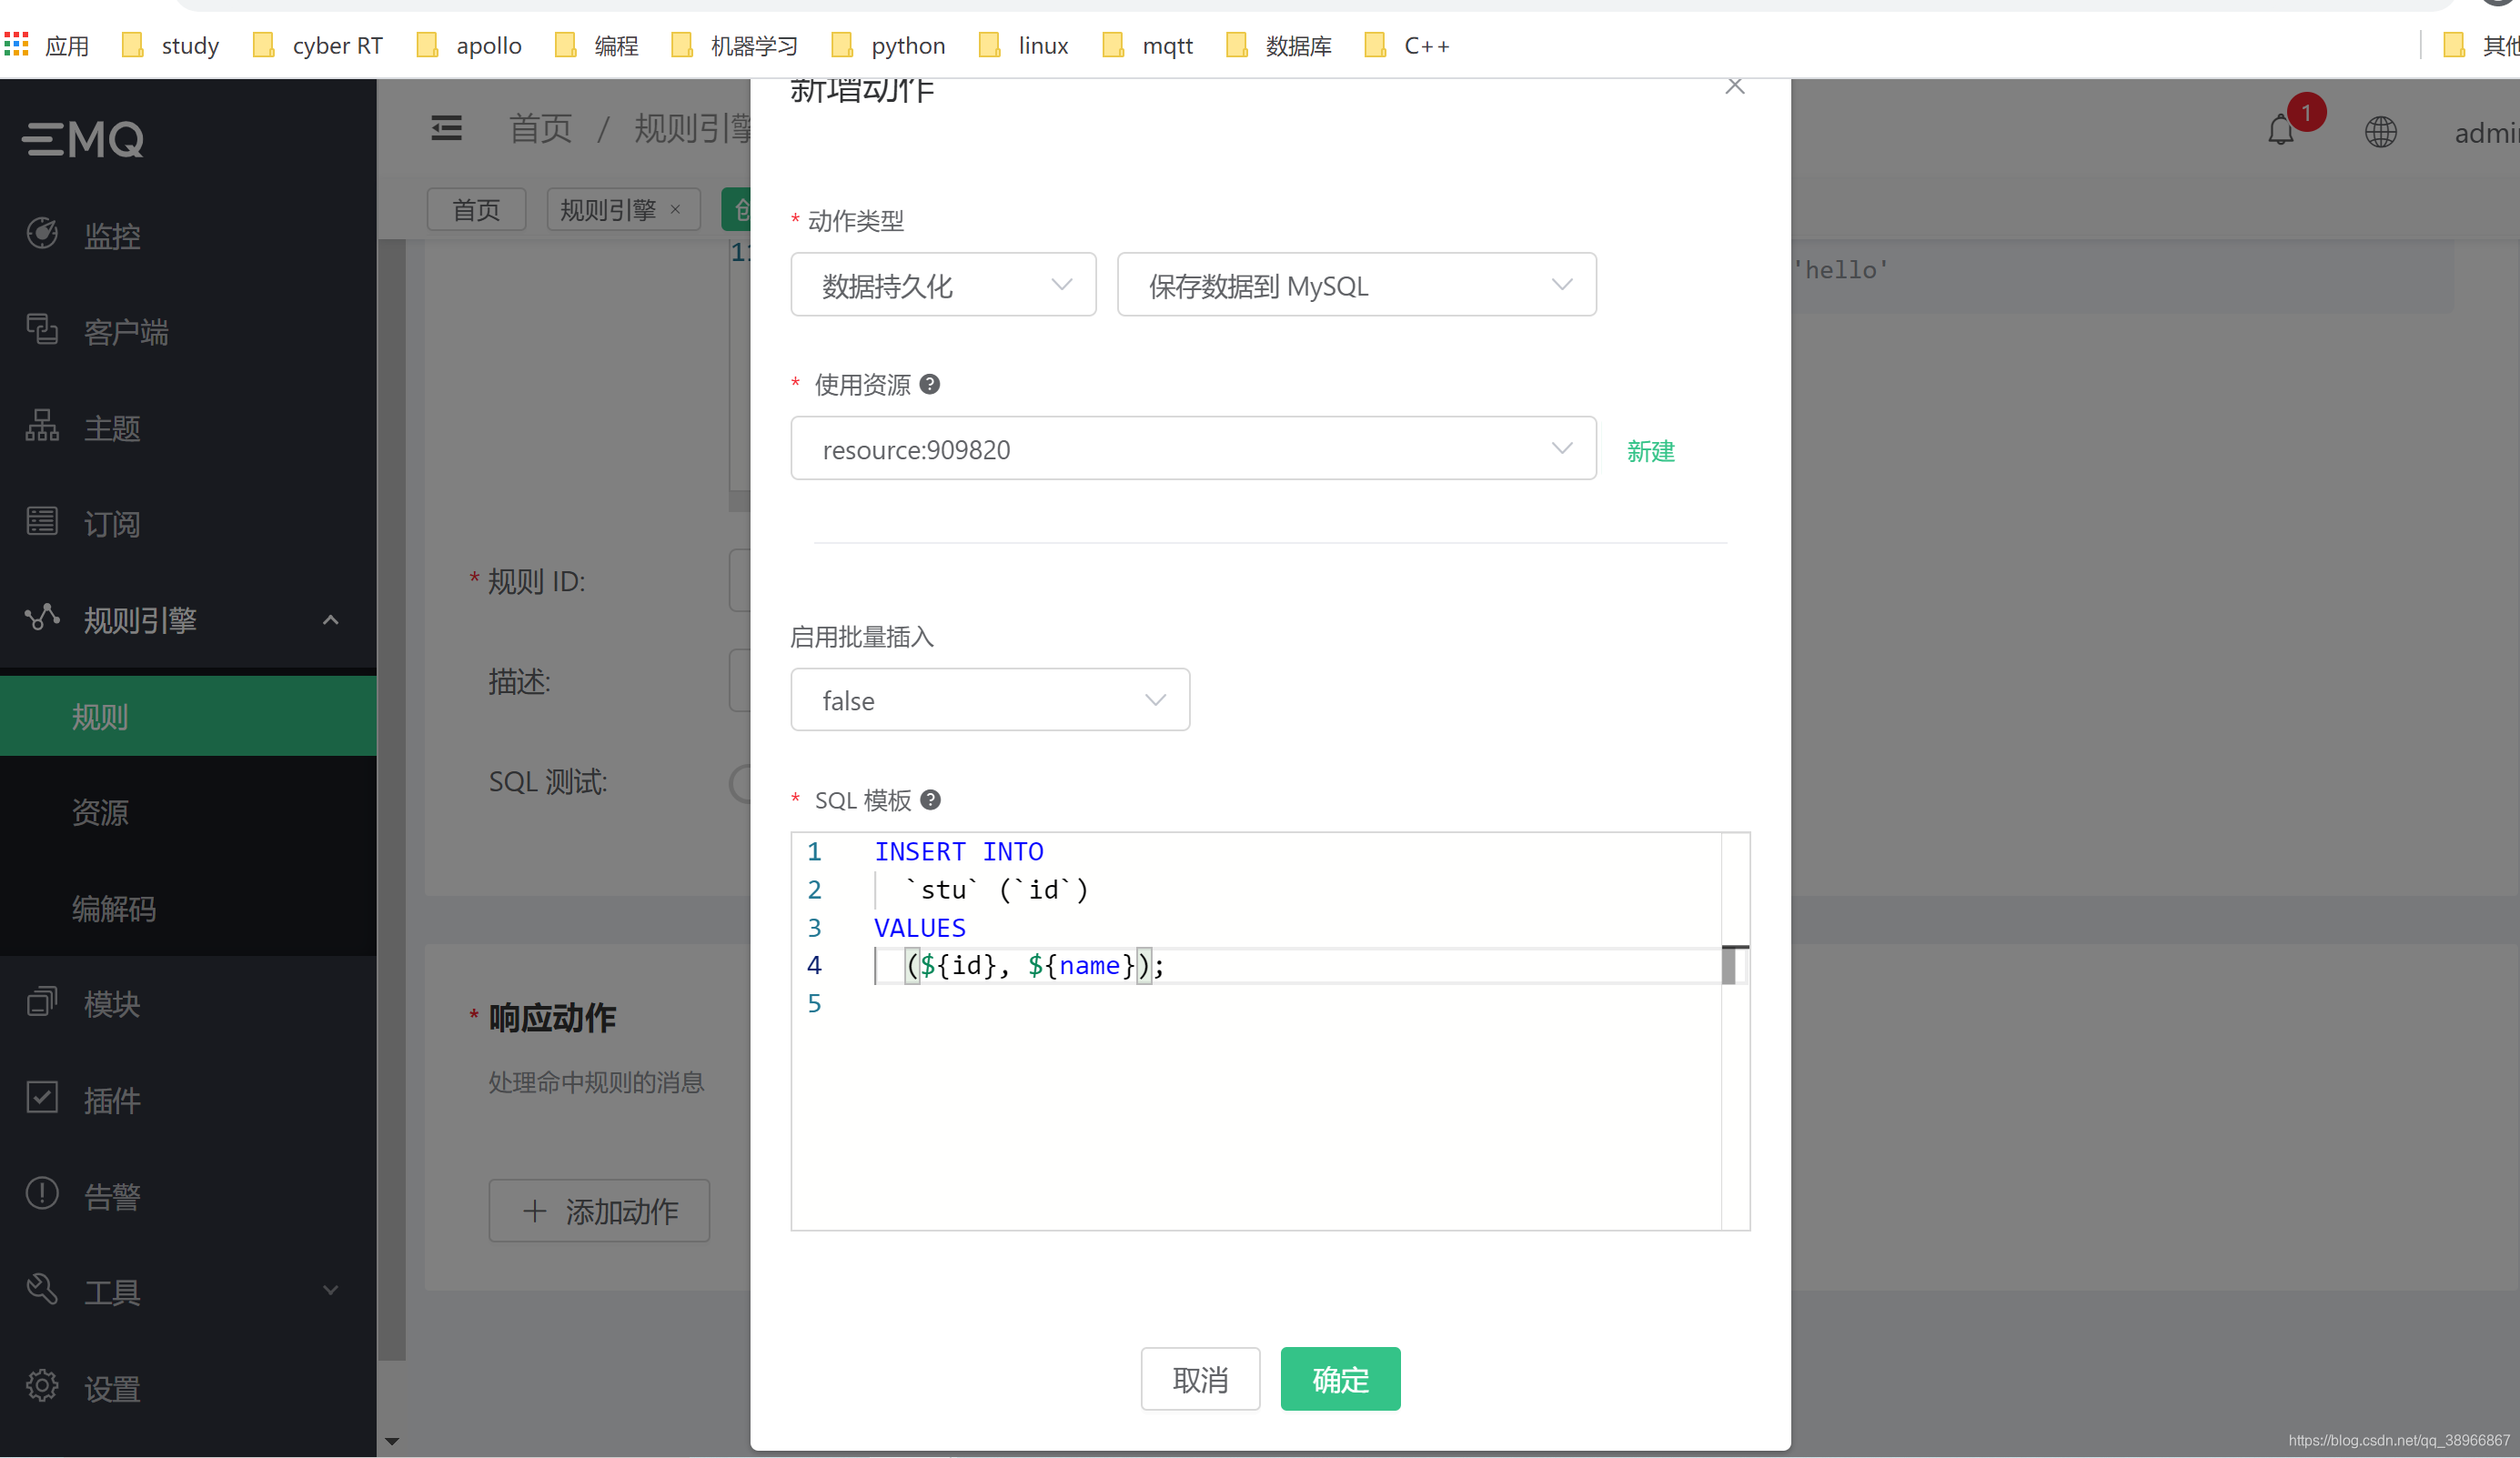Click the SQL 模板 help icon
The image size is (2520, 1458).
(931, 800)
